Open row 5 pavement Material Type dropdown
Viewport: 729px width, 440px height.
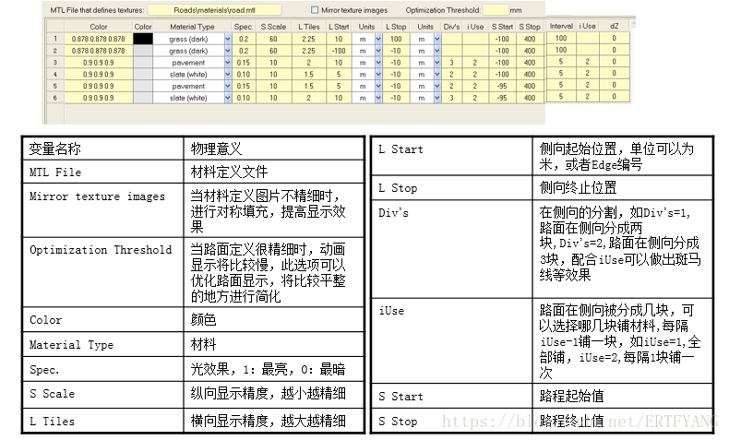[228, 86]
